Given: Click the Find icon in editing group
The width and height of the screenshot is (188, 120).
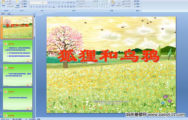Looking at the screenshot, I should pyautogui.click(x=137, y=1).
